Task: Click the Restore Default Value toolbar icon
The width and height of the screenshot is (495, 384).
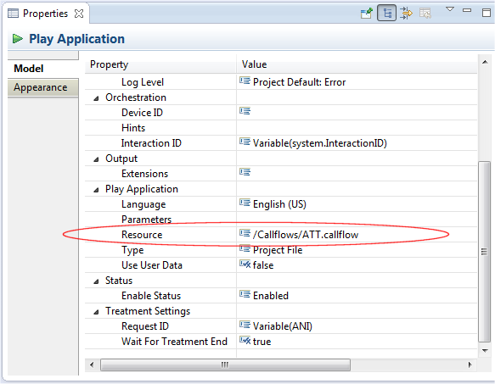Action: point(425,14)
